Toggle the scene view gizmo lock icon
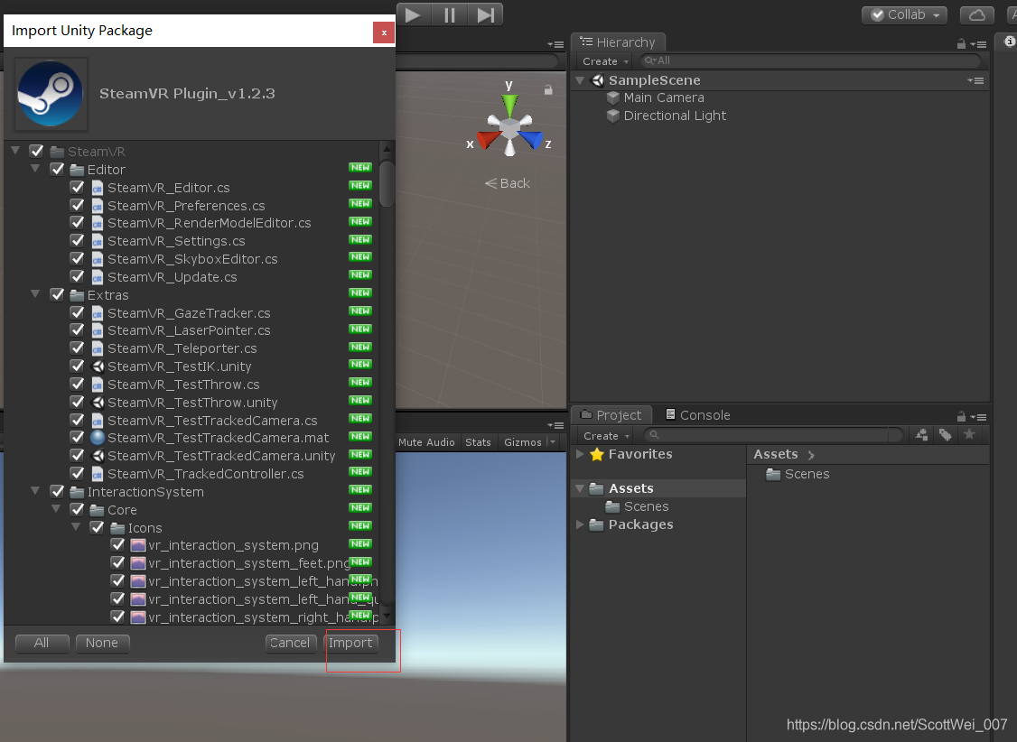The image size is (1017, 742). coord(548,90)
